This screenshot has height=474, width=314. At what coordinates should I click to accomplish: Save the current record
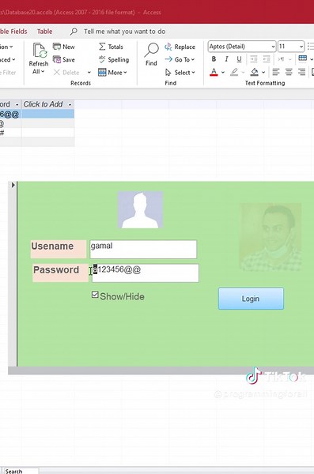[x=63, y=59]
